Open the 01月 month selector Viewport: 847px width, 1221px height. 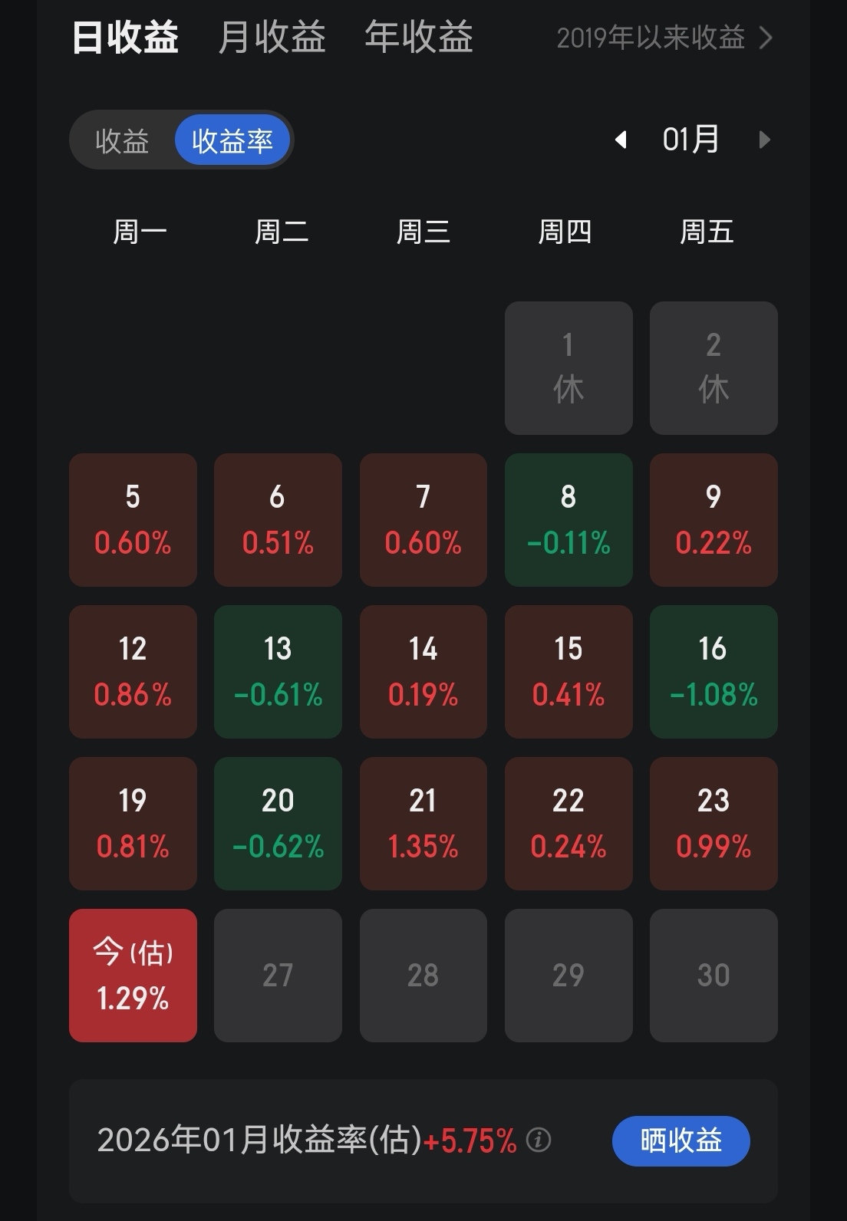click(x=690, y=140)
